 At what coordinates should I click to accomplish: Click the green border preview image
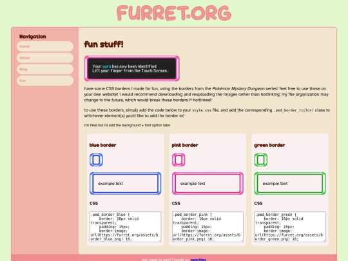tap(260, 160)
